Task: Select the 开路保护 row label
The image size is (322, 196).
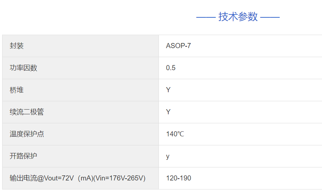Action: (x=24, y=156)
